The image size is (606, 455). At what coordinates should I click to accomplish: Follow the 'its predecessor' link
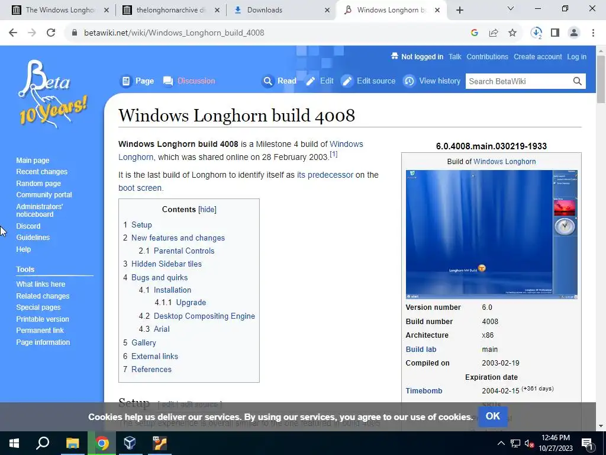coord(325,175)
